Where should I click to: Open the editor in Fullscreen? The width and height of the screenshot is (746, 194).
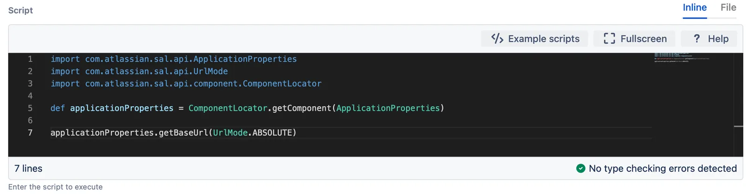pos(635,39)
